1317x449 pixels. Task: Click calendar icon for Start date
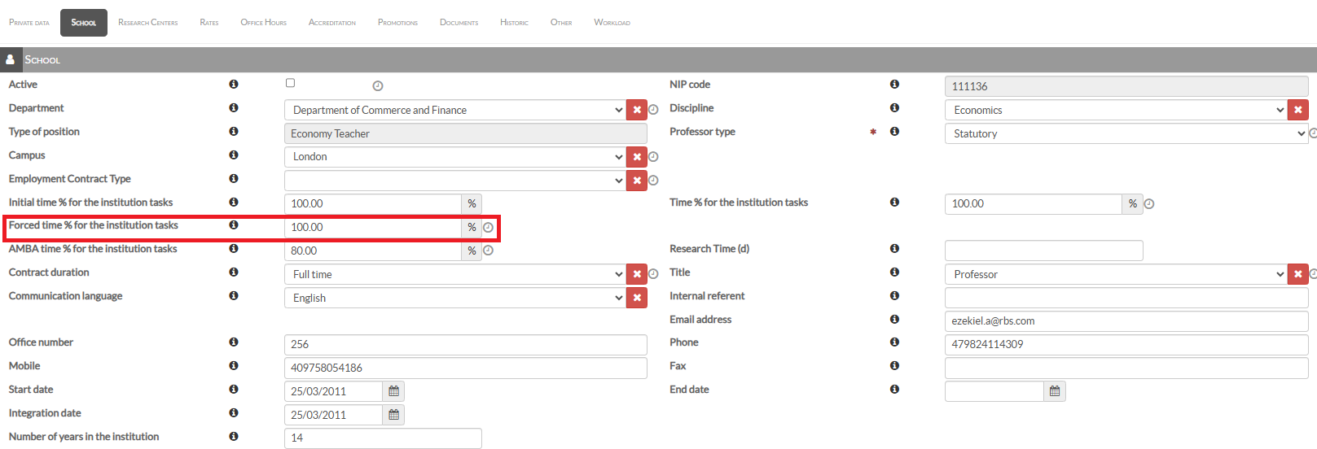click(x=393, y=391)
